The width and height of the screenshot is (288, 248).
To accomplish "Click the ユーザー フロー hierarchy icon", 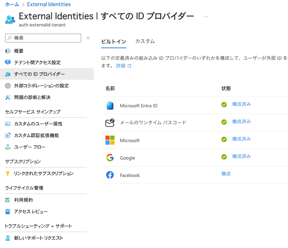I will tap(8, 147).
